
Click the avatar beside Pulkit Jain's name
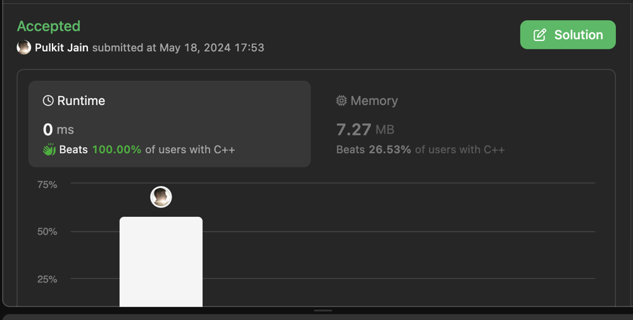click(24, 47)
